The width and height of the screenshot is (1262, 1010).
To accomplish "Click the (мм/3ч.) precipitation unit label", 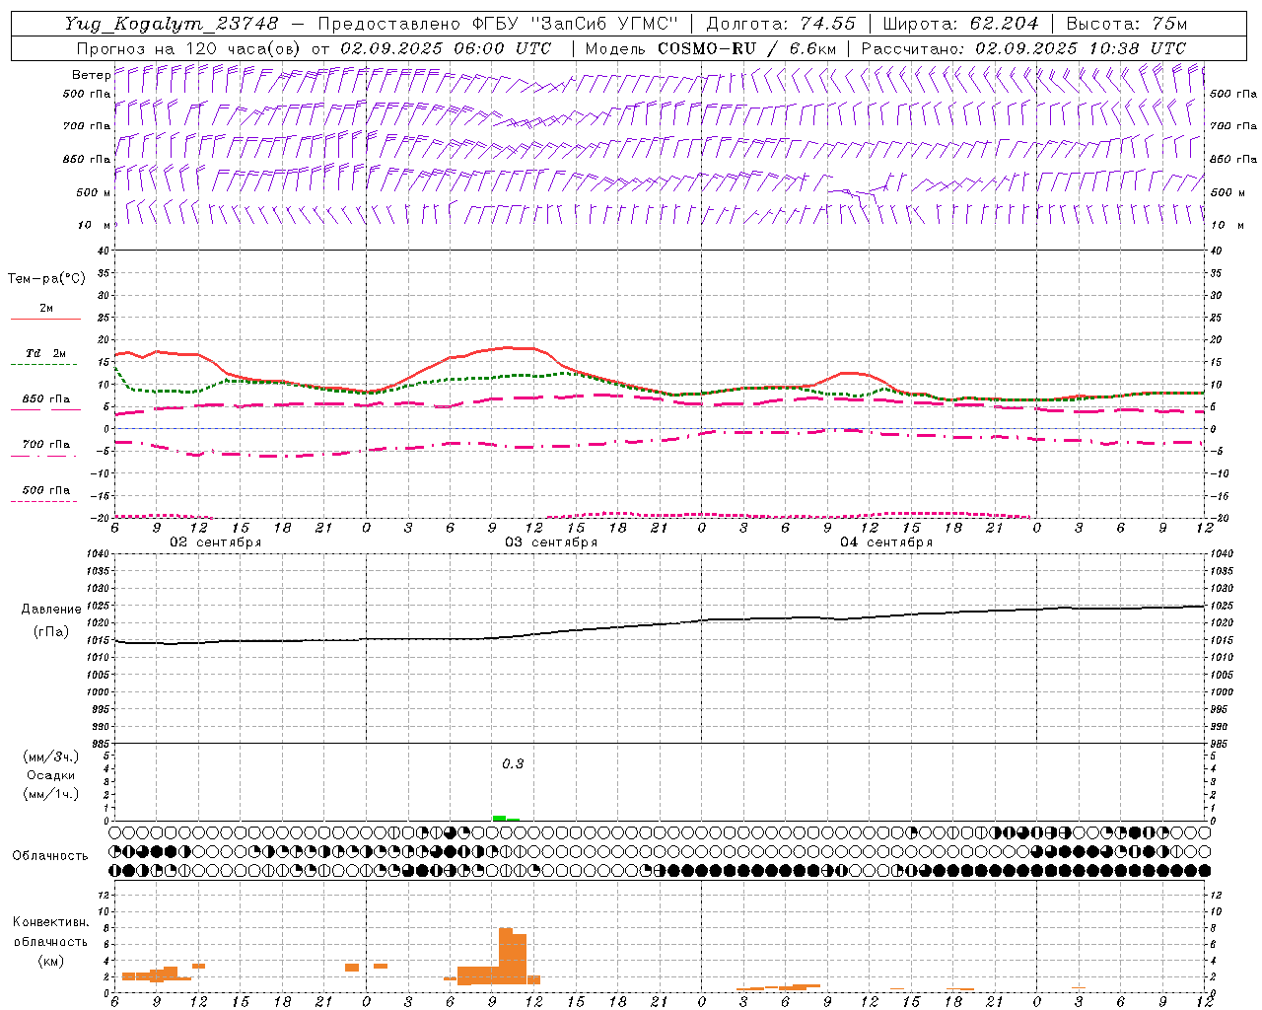I will (51, 757).
